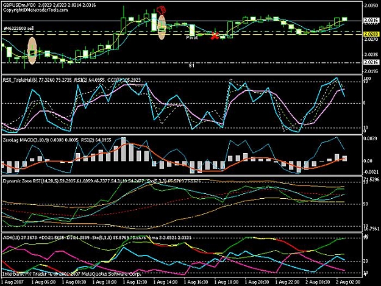Screen dimensions: 381x286
Task: Click the 2.0350 price scale value
Action: [x=371, y=6]
